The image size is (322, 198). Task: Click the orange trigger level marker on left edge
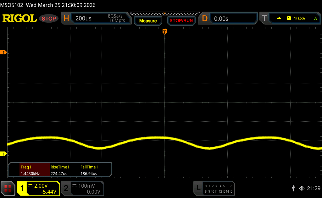coord(4,52)
